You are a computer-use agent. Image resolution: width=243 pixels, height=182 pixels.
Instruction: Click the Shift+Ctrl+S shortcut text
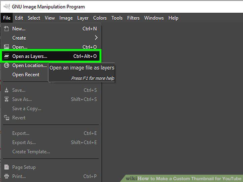84,99
